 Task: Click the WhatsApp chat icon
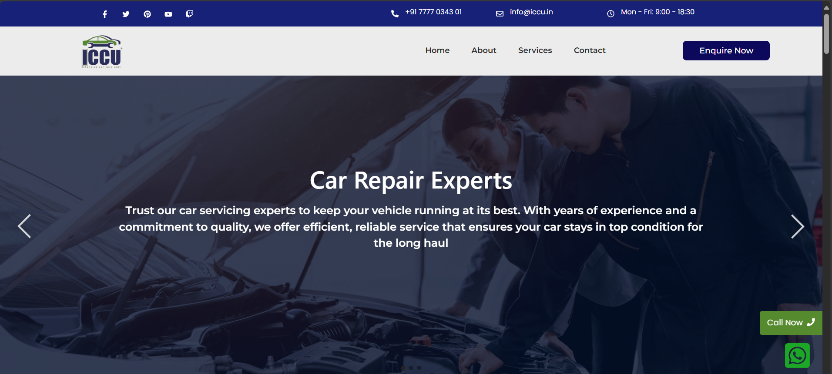(x=797, y=356)
